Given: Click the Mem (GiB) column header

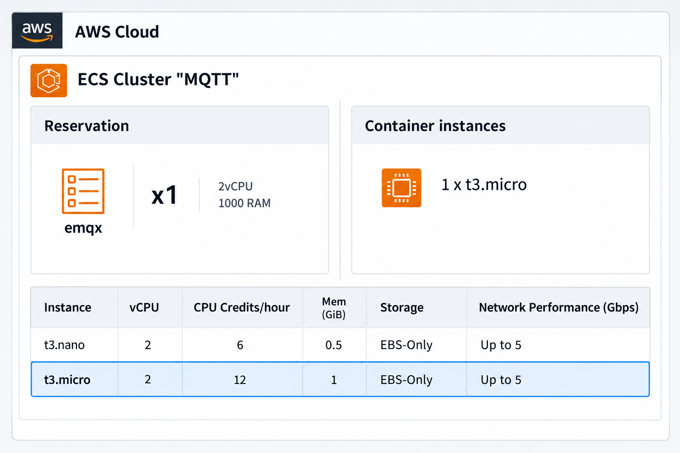Looking at the screenshot, I should [x=334, y=308].
